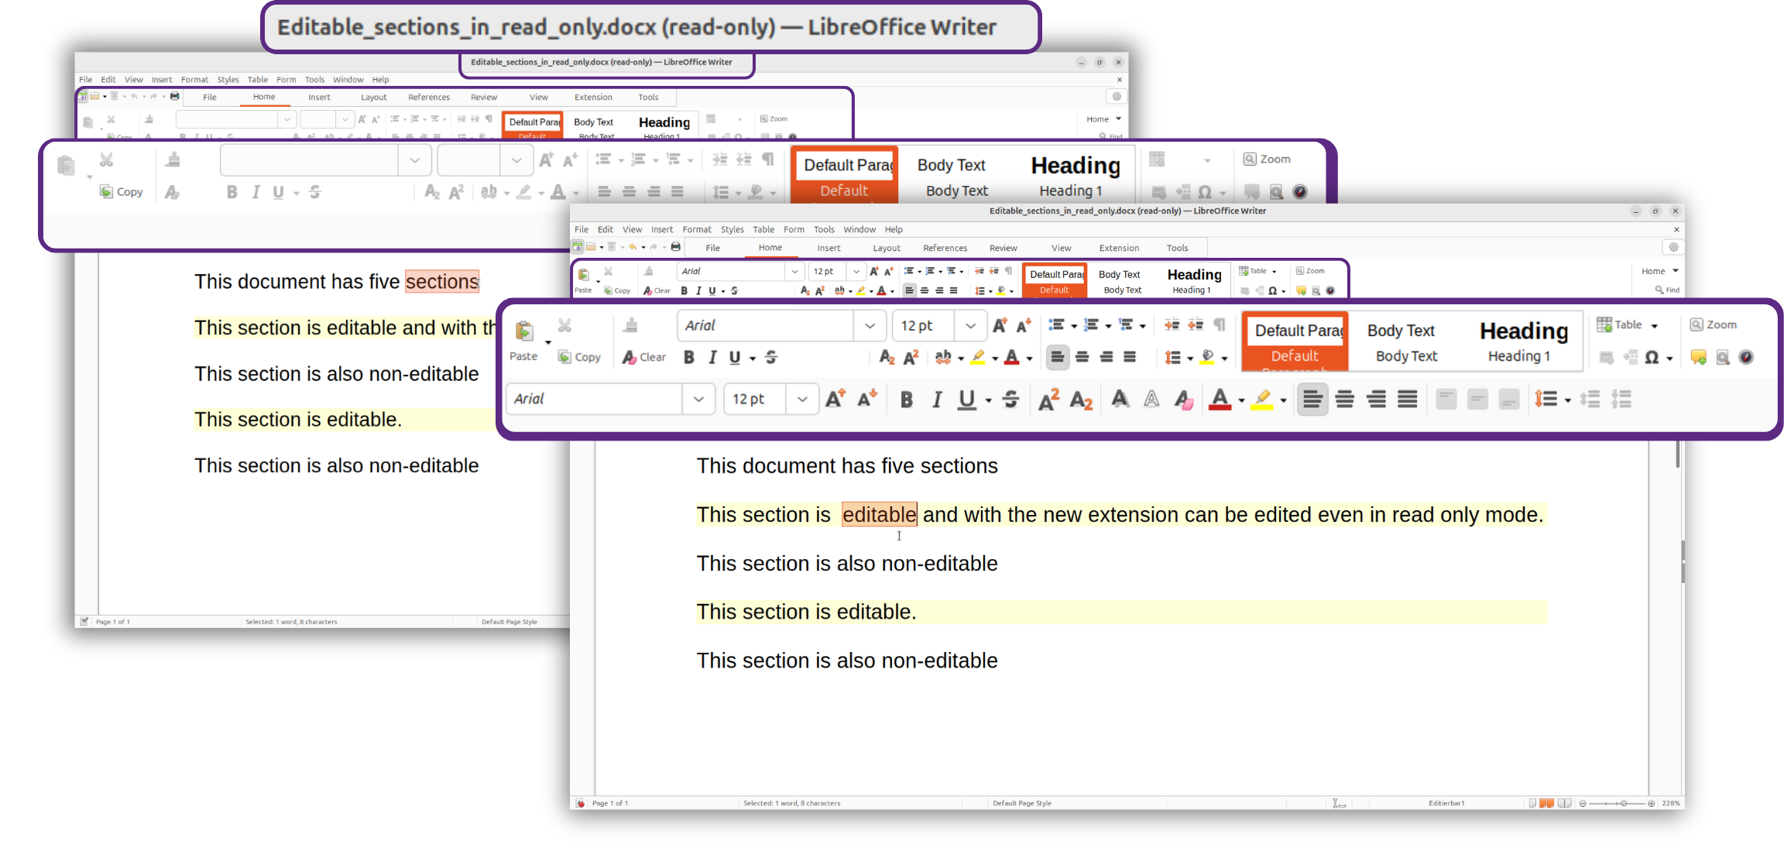Toggle center alignment in front window's small ribbon

tap(925, 290)
